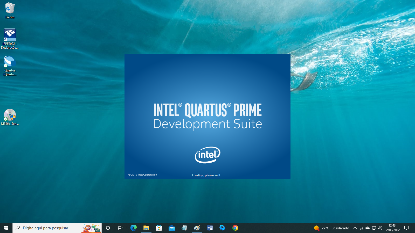Switch to the Paint app on taskbar
The image size is (415, 233).
pyautogui.click(x=197, y=228)
